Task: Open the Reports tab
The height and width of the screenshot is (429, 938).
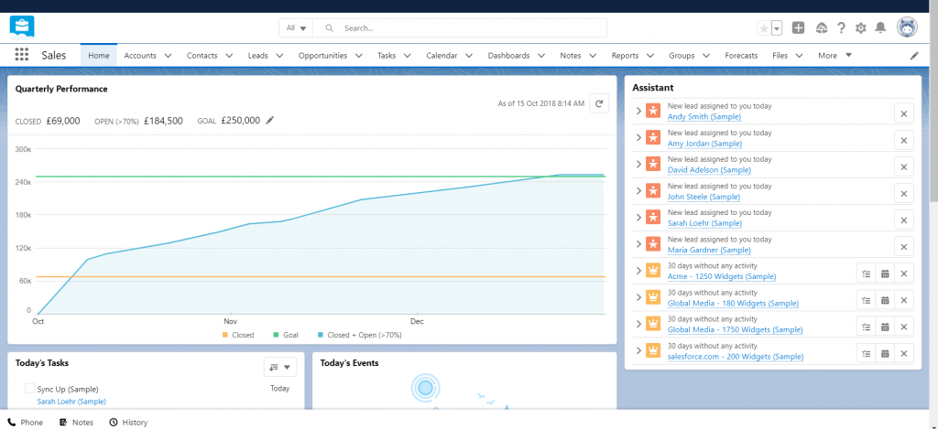Action: click(x=625, y=56)
